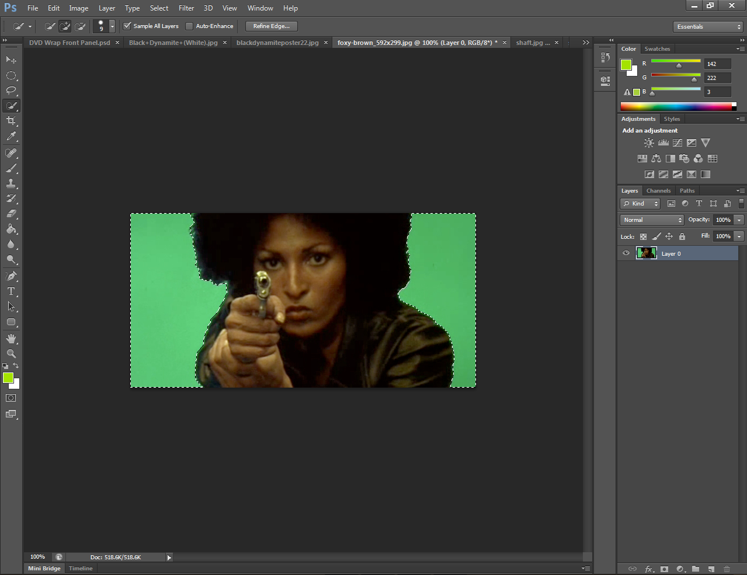
Task: Open the Image menu
Action: coord(79,8)
